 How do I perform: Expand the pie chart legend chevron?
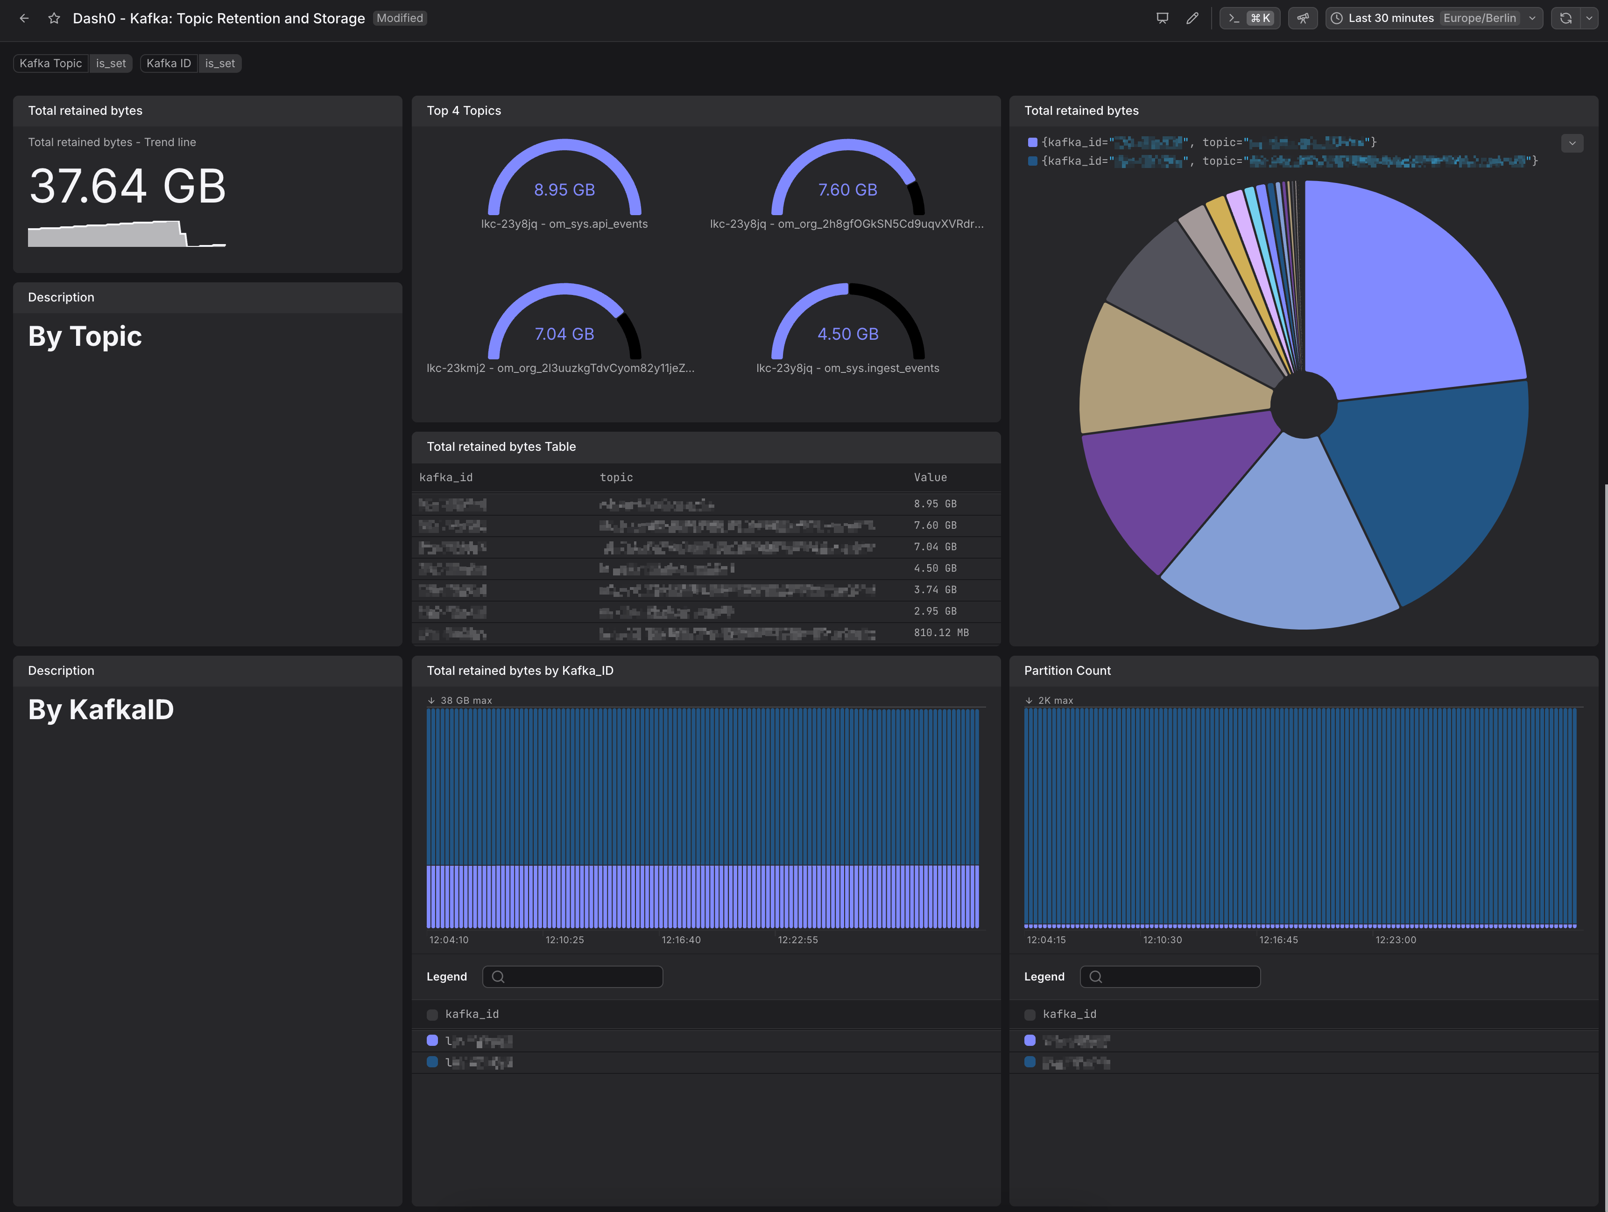1572,143
